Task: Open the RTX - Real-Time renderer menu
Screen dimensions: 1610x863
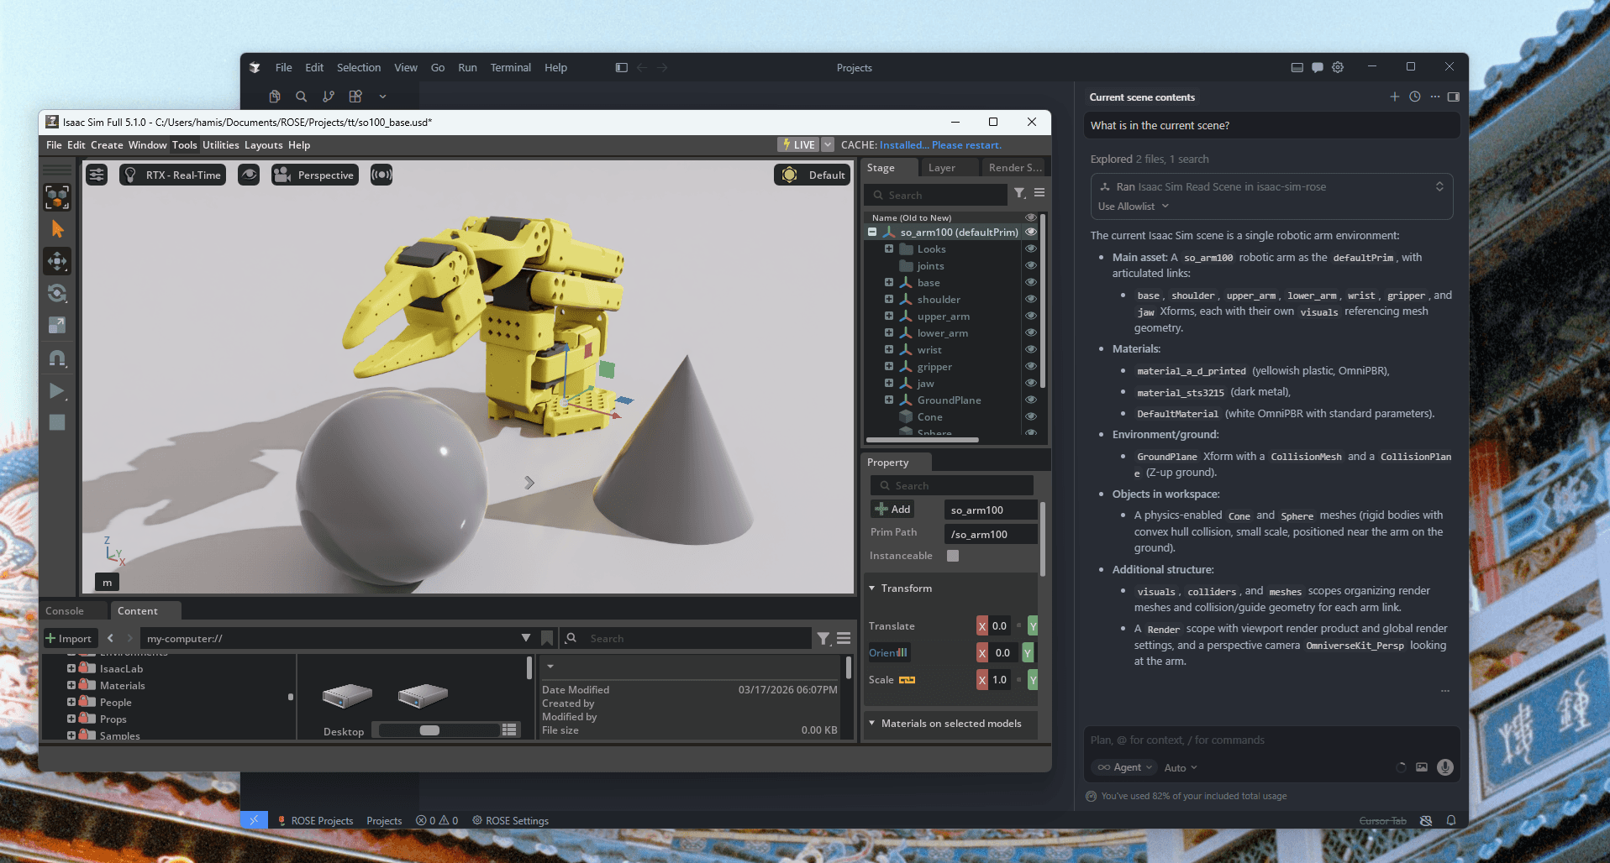Action: [173, 175]
